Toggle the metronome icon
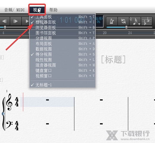Viewport: 155px width, 143px height. (112, 21)
